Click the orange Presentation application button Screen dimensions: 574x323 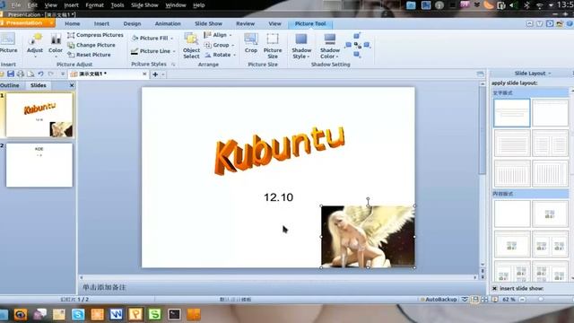[28, 23]
